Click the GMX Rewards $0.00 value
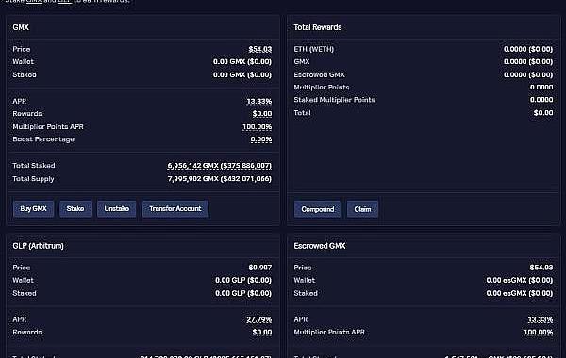This screenshot has width=566, height=358. pyautogui.click(x=262, y=114)
